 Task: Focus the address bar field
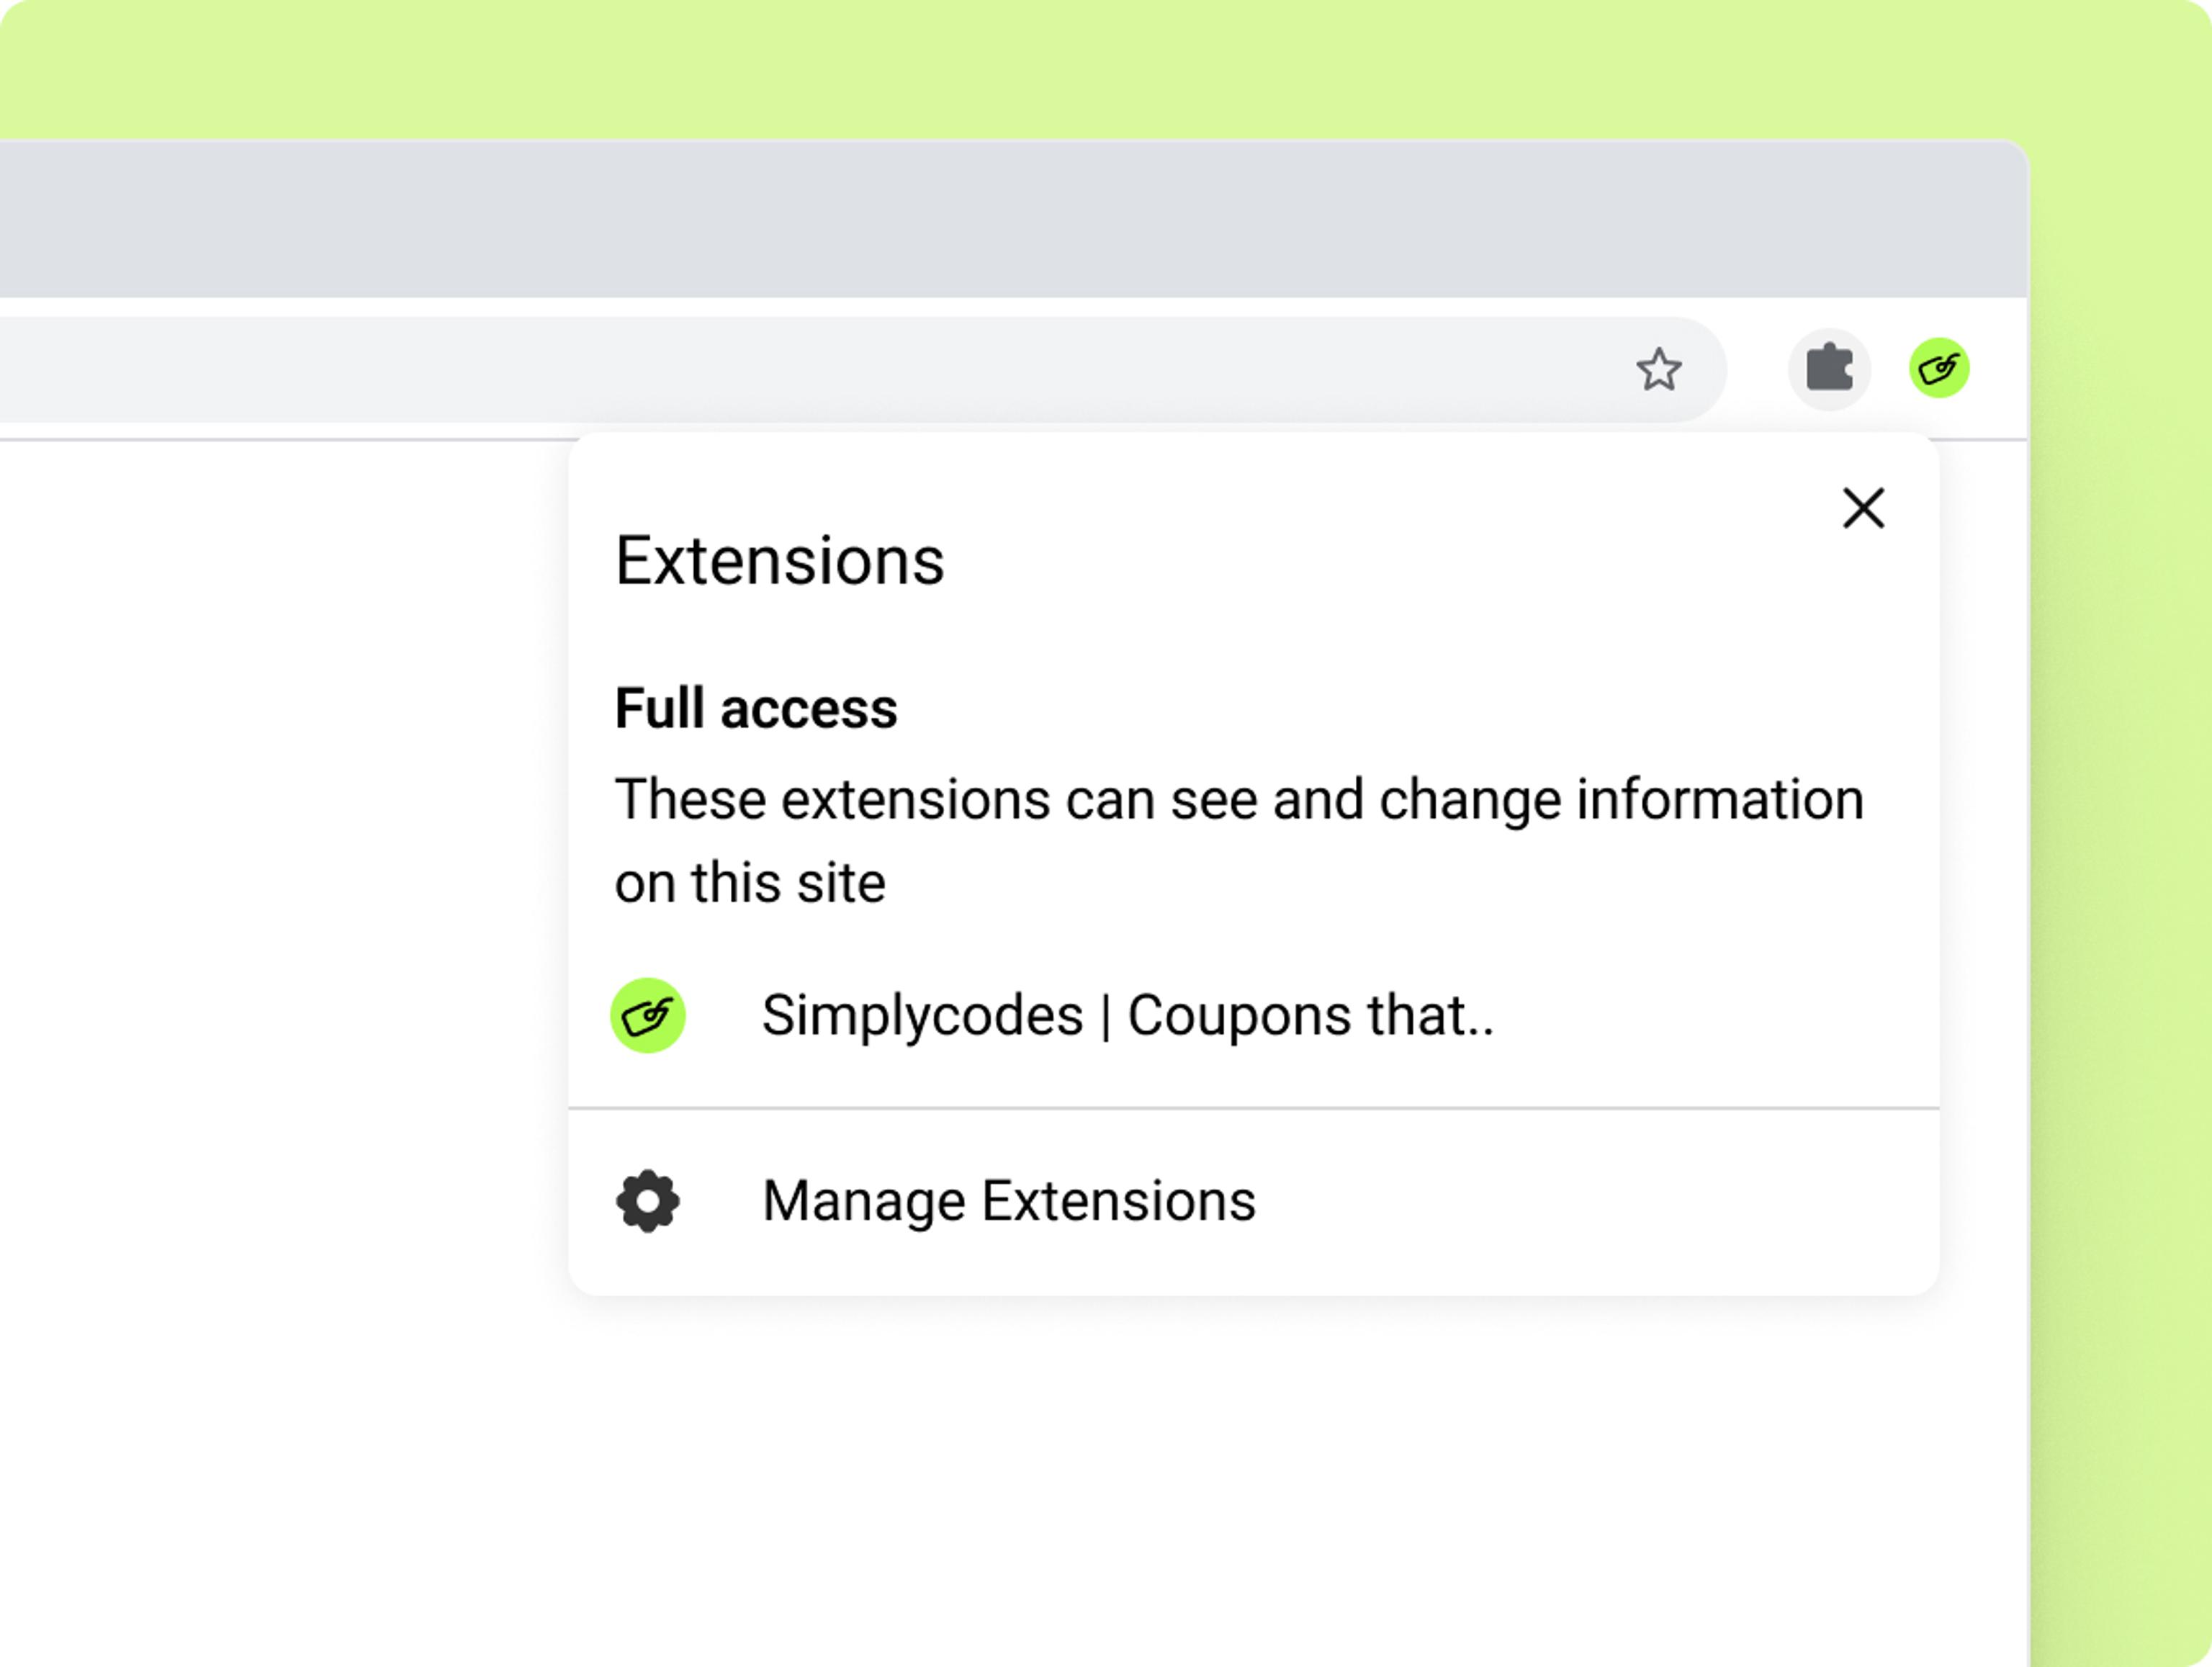(800, 370)
